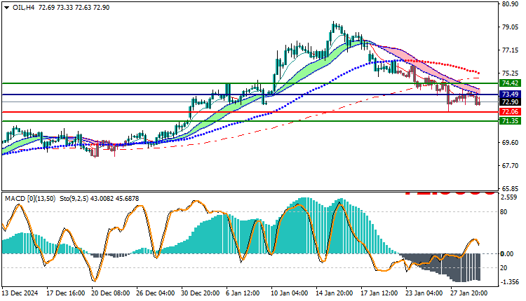
Task: Select the 26 Dec 04:00 time axis label
Action: (155, 293)
